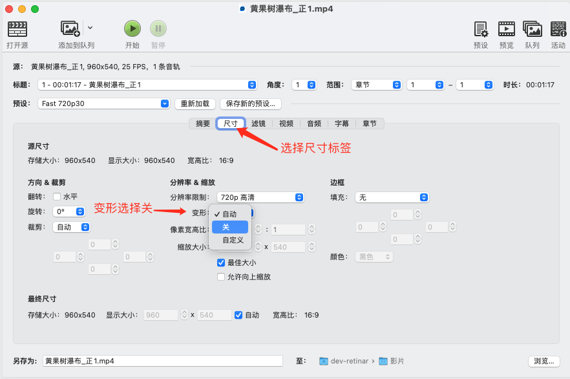570x379 pixels.
Task: Open the Title (标题) dropdown
Action: [x=147, y=85]
